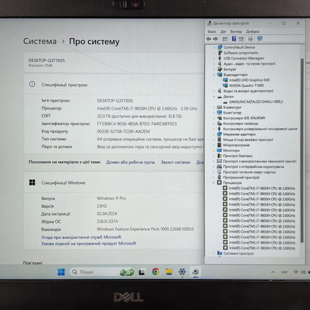The width and height of the screenshot is (310, 310).
Task: Click the product code 00330-52758-72281-AAOEM
Action: click(x=123, y=131)
